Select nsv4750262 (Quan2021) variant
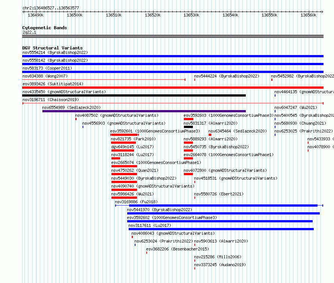Screen dimensions: 334x283 135,170
